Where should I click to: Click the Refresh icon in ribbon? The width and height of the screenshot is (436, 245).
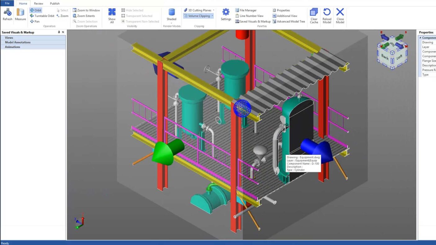[x=7, y=14]
